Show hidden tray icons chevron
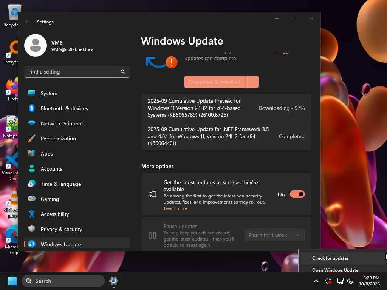This screenshot has width=387, height=290. pyautogui.click(x=316, y=281)
